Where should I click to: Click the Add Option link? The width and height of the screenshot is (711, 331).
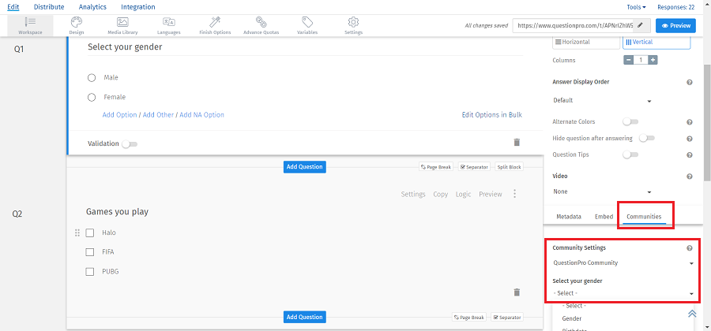coord(120,115)
